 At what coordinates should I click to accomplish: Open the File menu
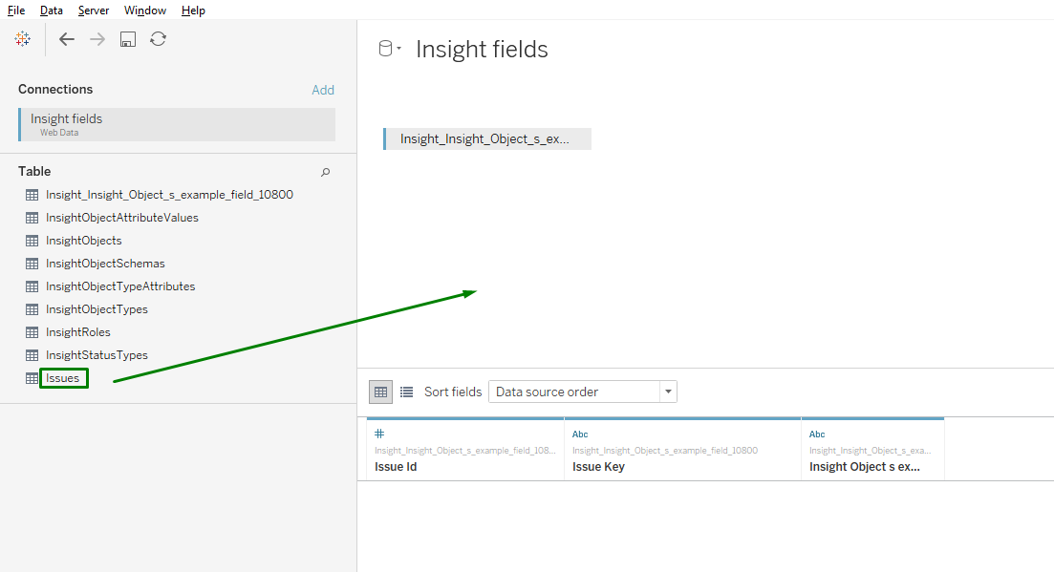pos(16,11)
